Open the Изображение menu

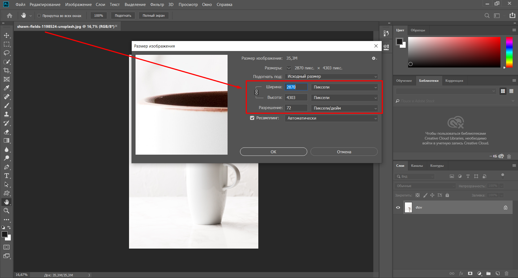(x=78, y=5)
